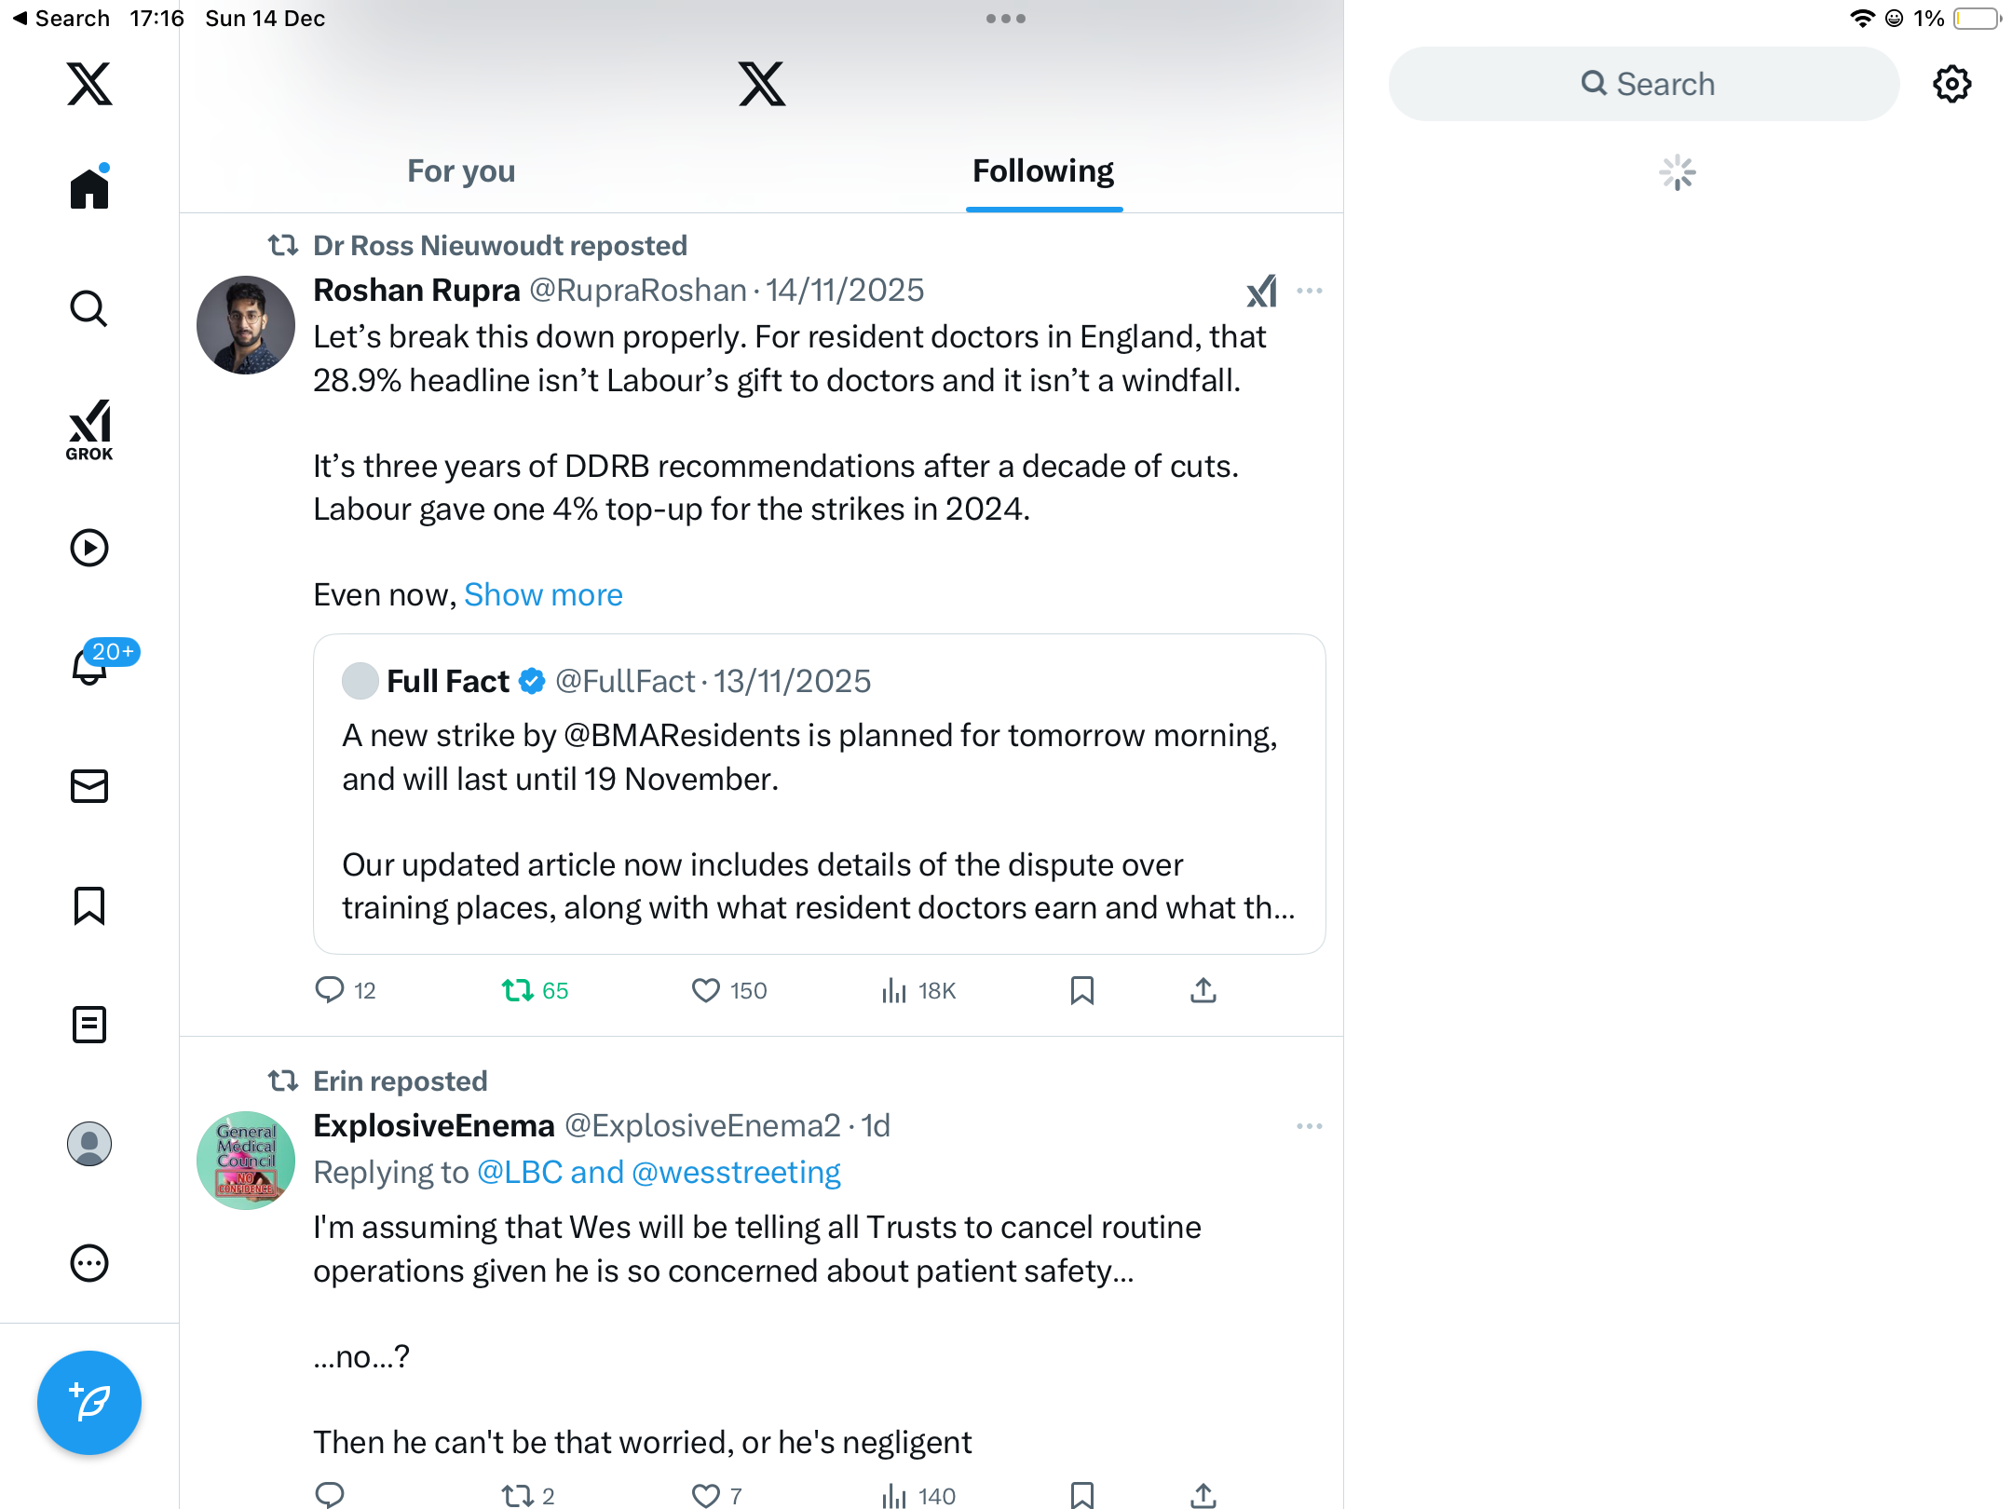
Task: Open more options on ExplosiveEnema's post
Action: (1310, 1126)
